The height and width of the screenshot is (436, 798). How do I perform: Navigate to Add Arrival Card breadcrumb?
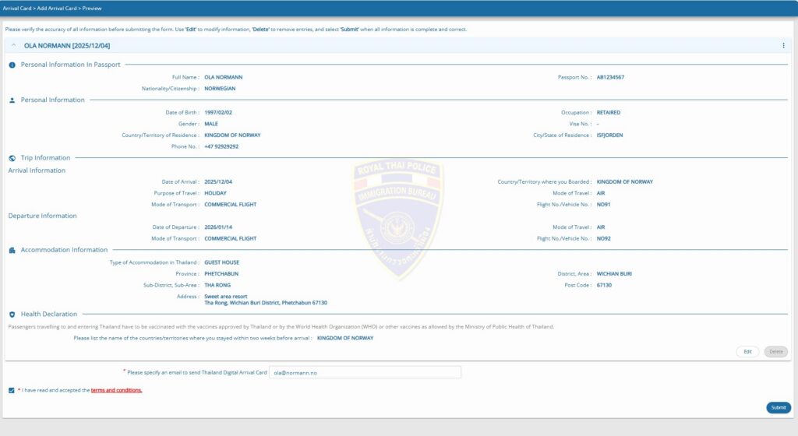tap(58, 9)
